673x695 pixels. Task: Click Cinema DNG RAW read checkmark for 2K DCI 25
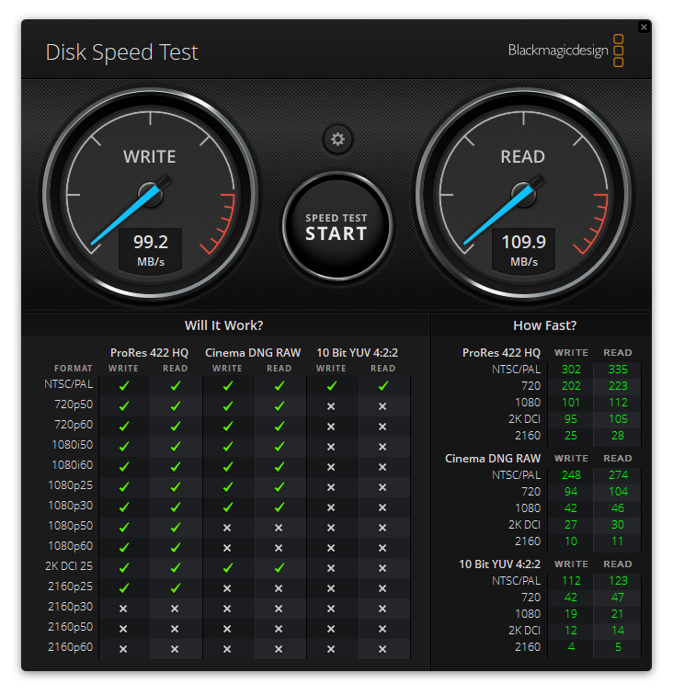point(279,568)
